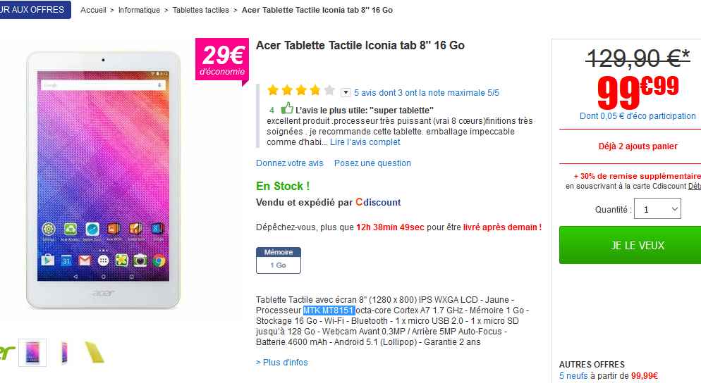Select the front-view tablet thumbnail
The width and height of the screenshot is (701, 383).
32,352
